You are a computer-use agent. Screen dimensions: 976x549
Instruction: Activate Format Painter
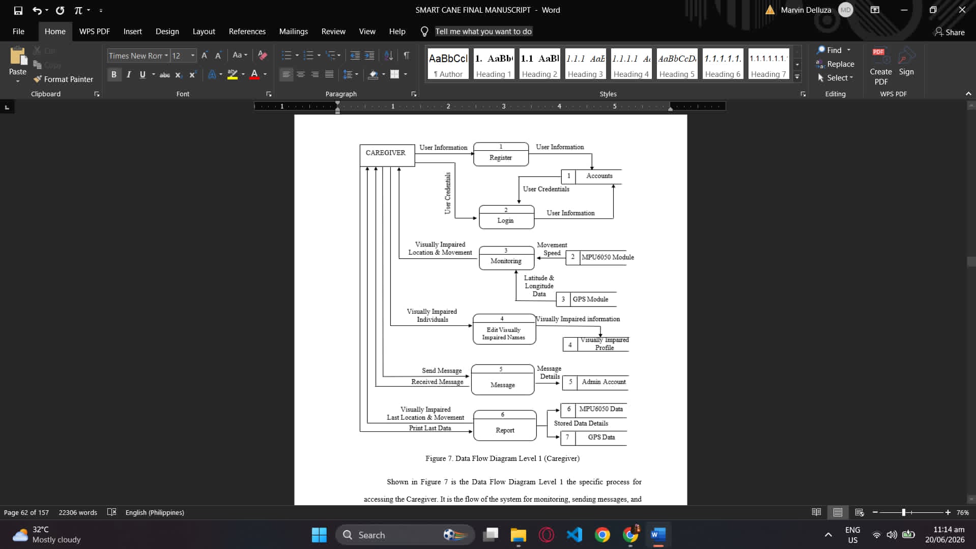coord(63,79)
